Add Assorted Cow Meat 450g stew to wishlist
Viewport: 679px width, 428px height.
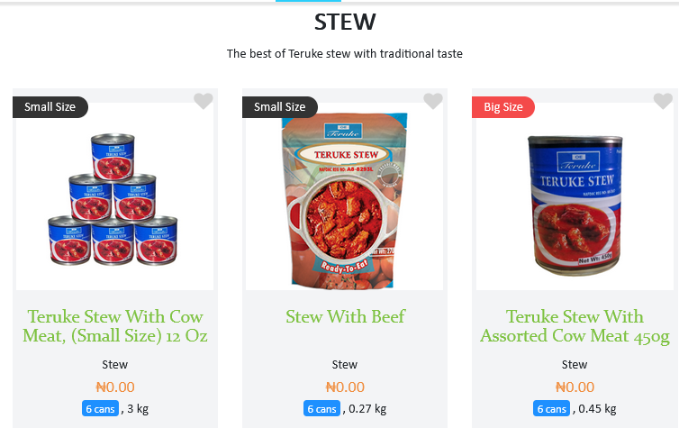663,101
